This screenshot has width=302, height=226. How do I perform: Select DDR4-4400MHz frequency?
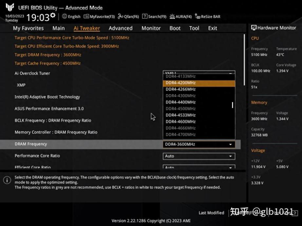199,102
